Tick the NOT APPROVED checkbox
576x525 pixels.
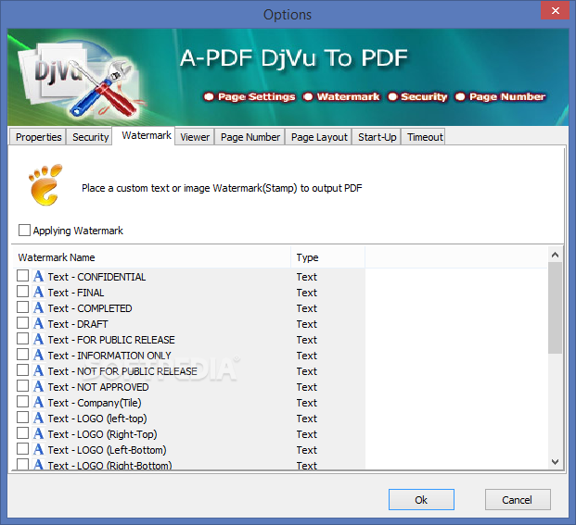click(x=23, y=386)
